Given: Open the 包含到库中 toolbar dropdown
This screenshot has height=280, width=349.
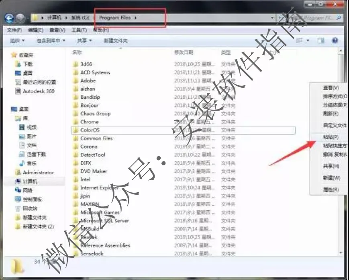Looking at the screenshot, I should tap(51, 41).
